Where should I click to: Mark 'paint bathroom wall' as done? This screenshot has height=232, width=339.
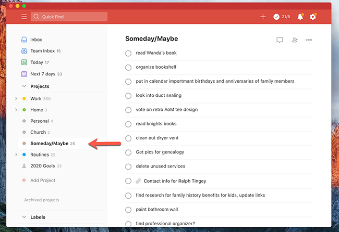click(x=128, y=210)
